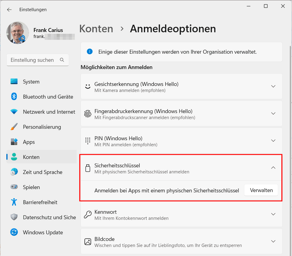This screenshot has width=292, height=256.
Task: Go back with the arrow icon
Action: coord(9,10)
